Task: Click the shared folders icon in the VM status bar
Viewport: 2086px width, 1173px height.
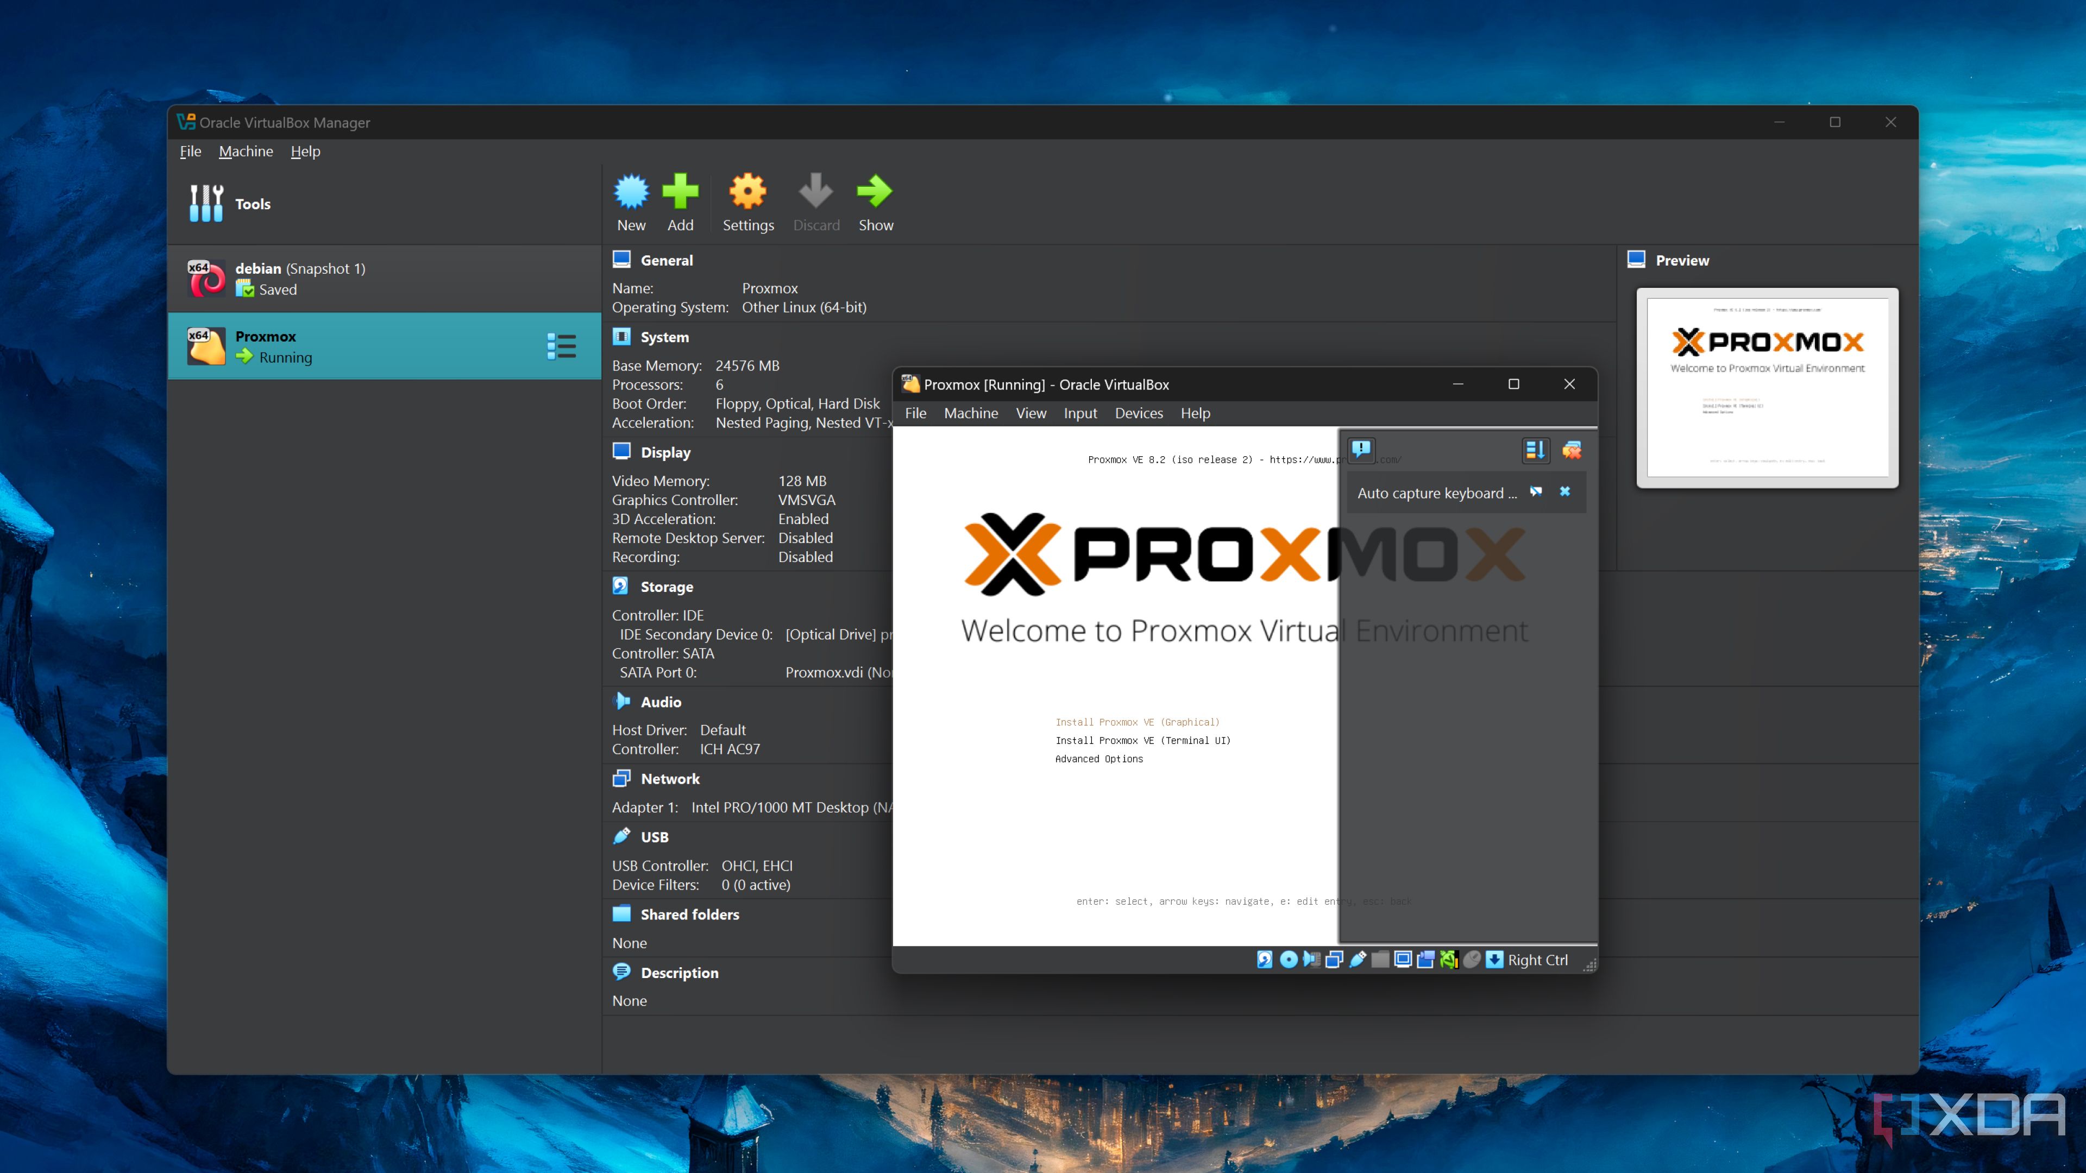Action: [x=1381, y=960]
